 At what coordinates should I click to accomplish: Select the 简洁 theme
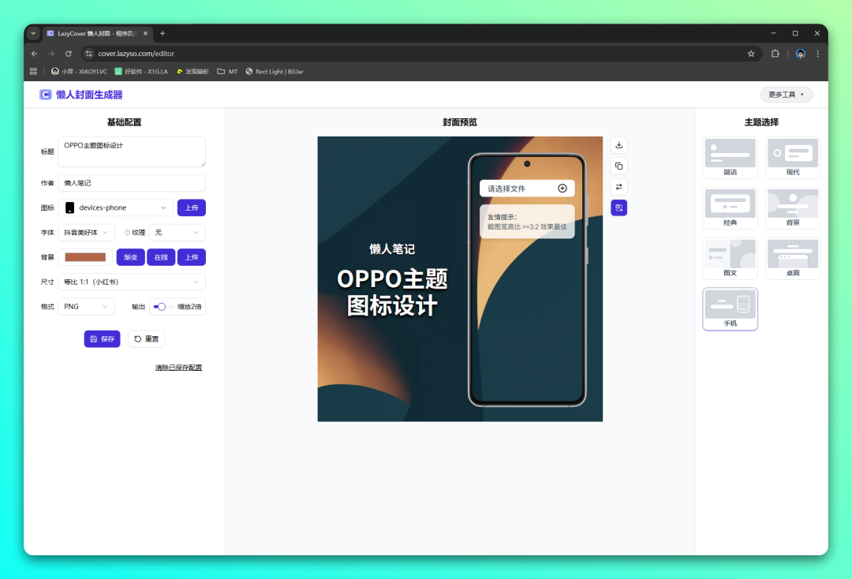tap(730, 158)
